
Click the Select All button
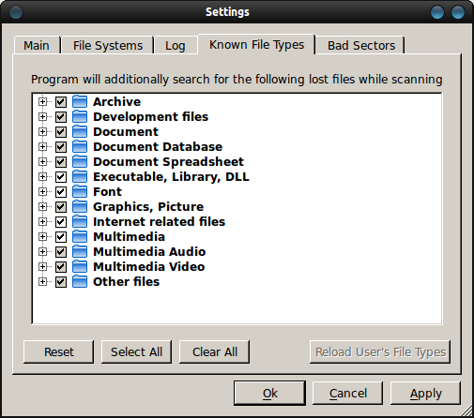tap(136, 351)
